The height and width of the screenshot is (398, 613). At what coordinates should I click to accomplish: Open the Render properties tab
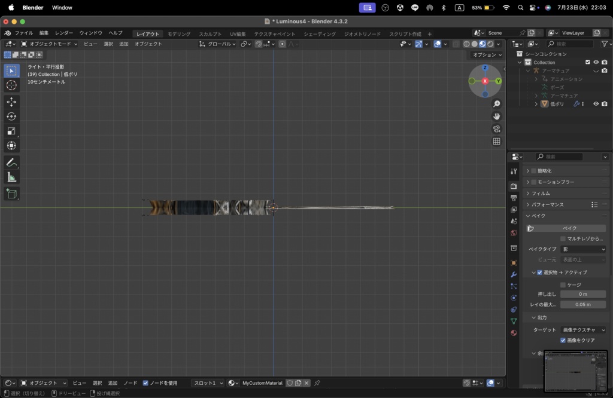pos(514,186)
